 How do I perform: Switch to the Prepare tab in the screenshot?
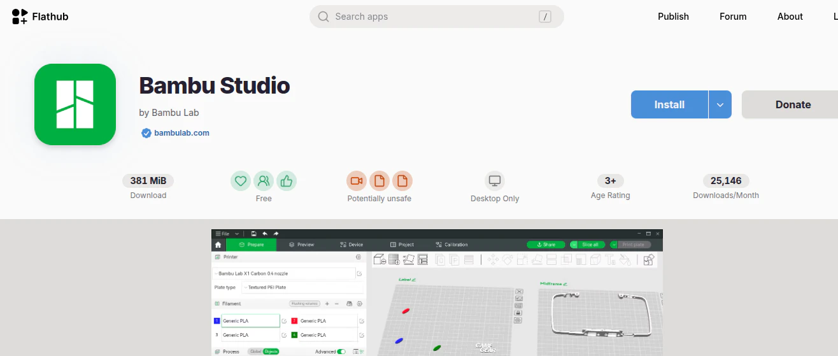click(x=251, y=245)
